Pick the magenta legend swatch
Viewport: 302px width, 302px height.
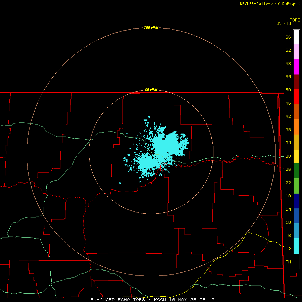(296, 67)
